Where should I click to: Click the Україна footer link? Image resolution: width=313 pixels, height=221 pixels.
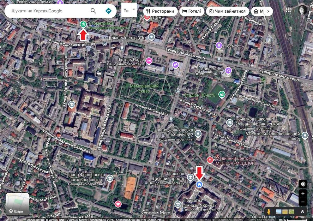click(x=174, y=220)
